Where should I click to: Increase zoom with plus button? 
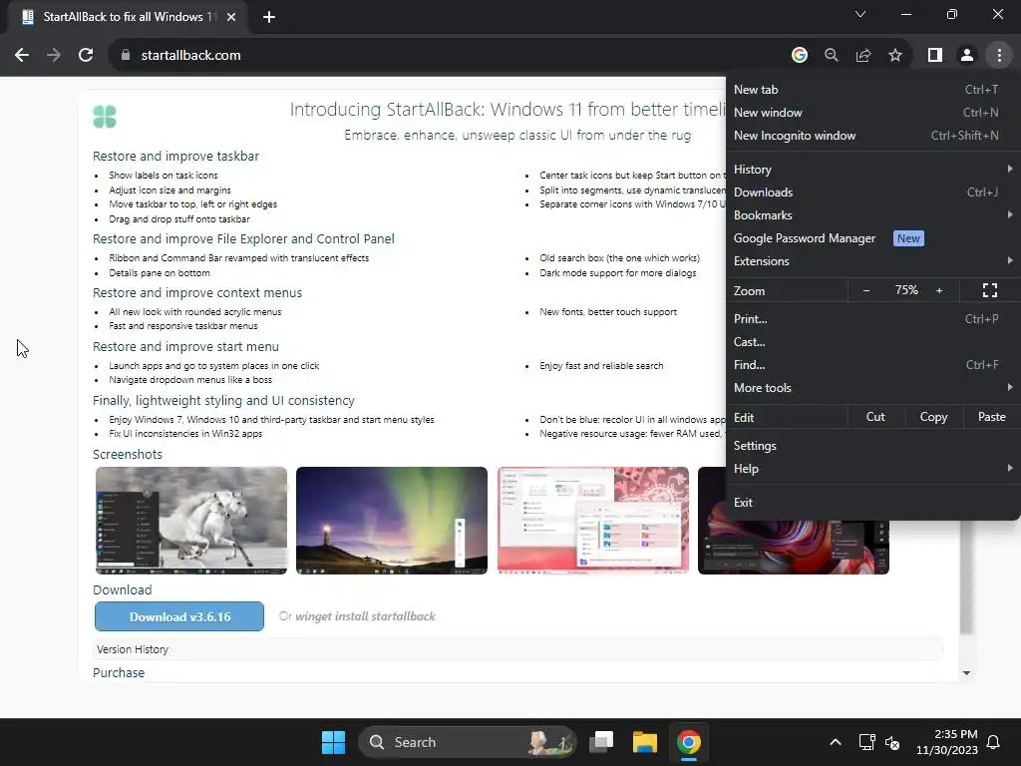point(939,290)
